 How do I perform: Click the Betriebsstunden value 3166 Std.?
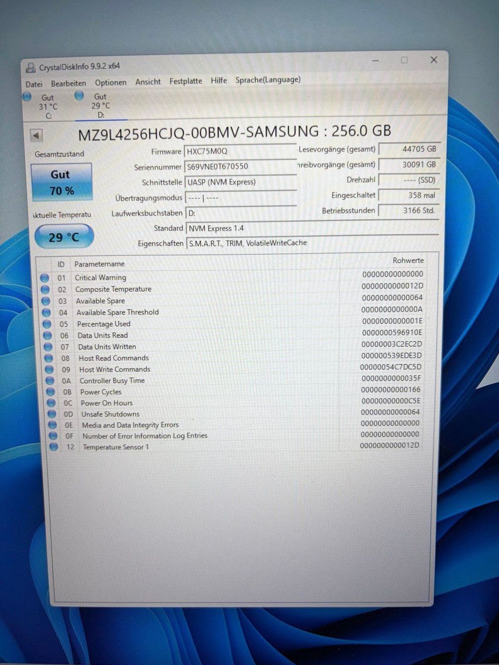coord(408,210)
